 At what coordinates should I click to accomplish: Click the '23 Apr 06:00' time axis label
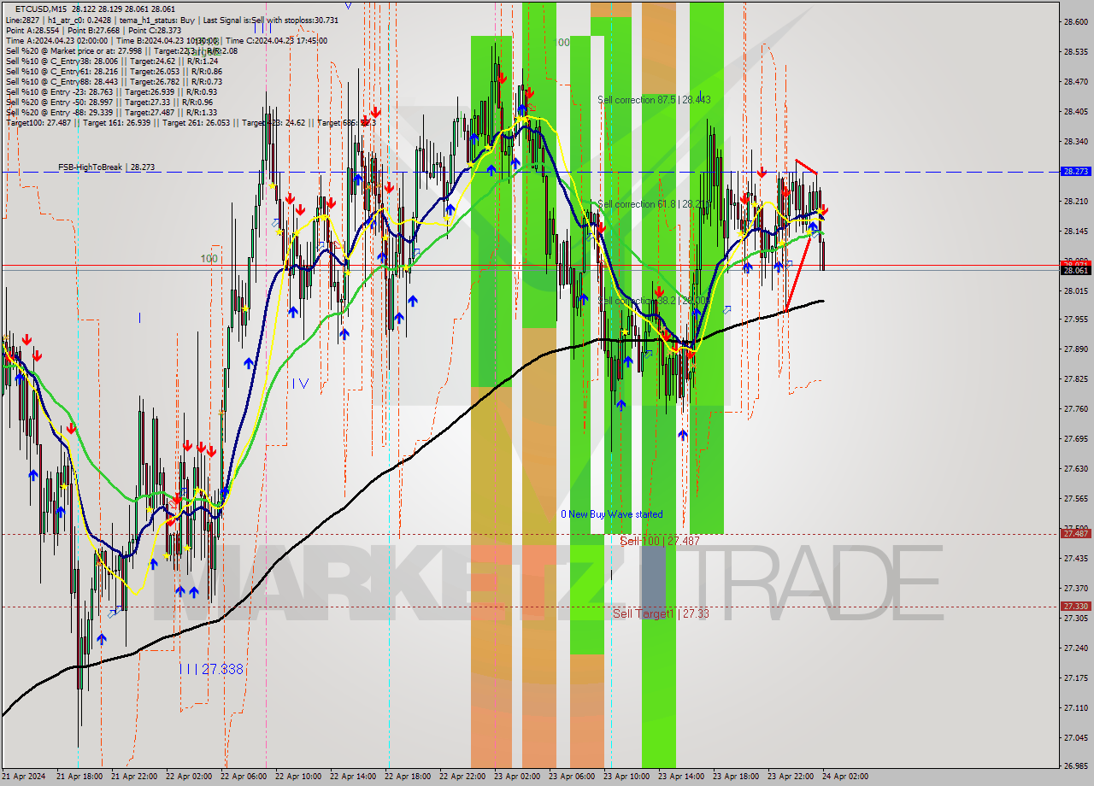[572, 777]
